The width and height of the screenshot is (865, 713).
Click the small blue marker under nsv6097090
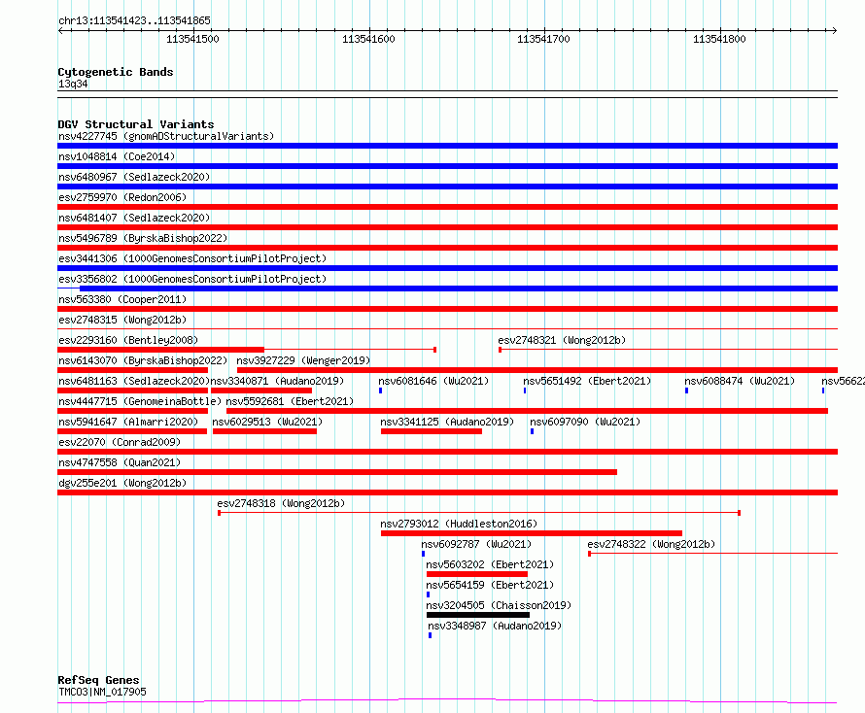click(533, 431)
